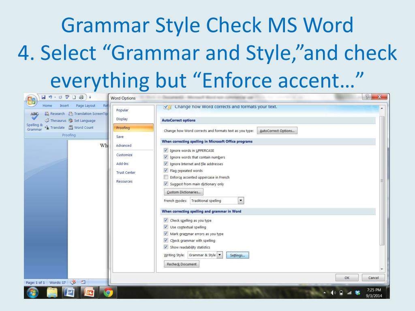Switch to the Insert ribbon tab
This screenshot has height=311, width=415.
pos(64,106)
